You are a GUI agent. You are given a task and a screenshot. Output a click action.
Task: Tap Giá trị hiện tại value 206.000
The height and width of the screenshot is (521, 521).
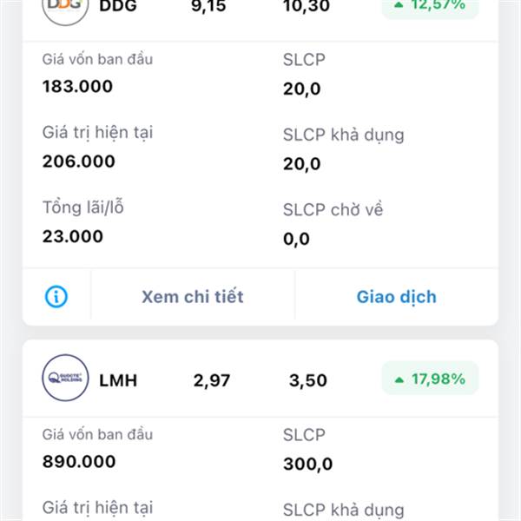click(79, 162)
